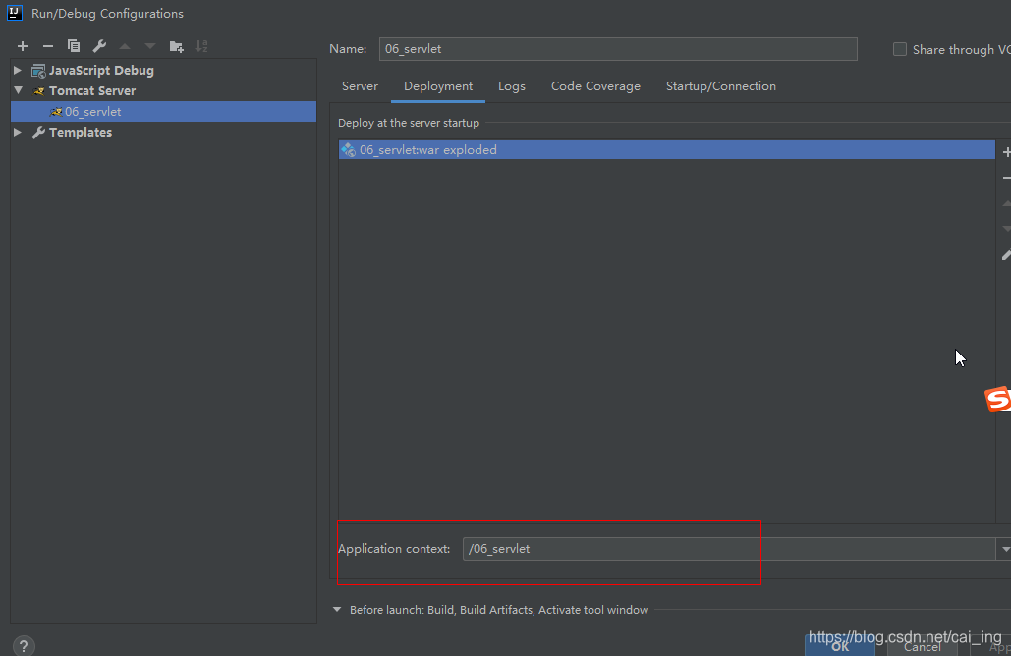Click the OK button

tap(840, 646)
